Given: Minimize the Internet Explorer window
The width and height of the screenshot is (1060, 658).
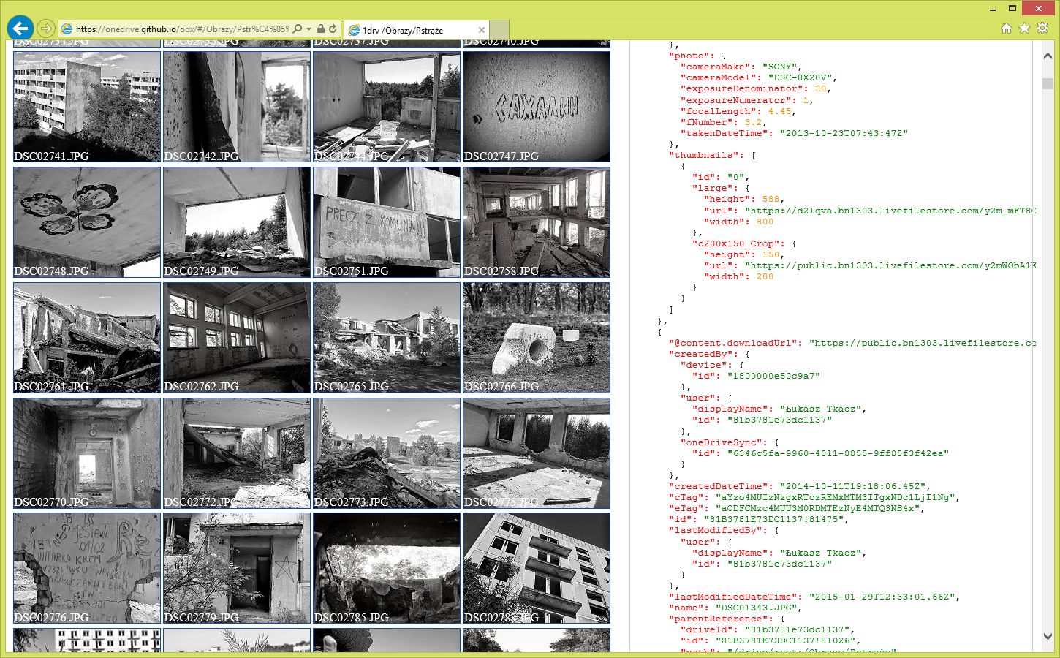Looking at the screenshot, I should point(991,9).
